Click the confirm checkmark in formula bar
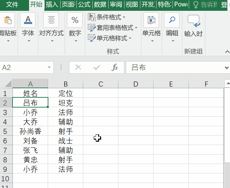The width and height of the screenshot is (230, 188). (x=97, y=68)
